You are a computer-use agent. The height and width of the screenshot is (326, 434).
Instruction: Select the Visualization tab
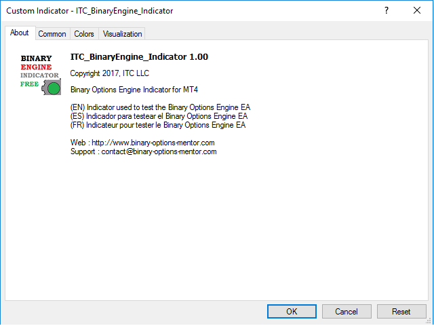[x=122, y=34]
